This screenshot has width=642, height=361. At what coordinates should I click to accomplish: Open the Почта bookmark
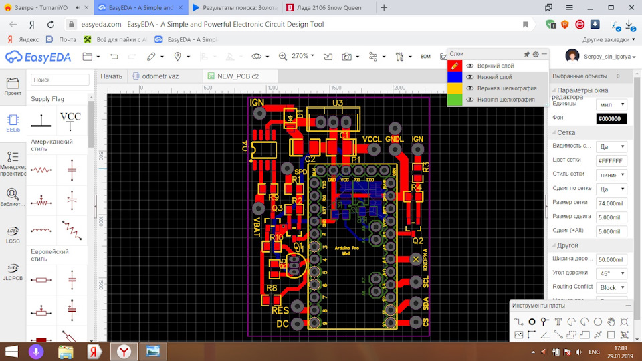[x=62, y=39]
